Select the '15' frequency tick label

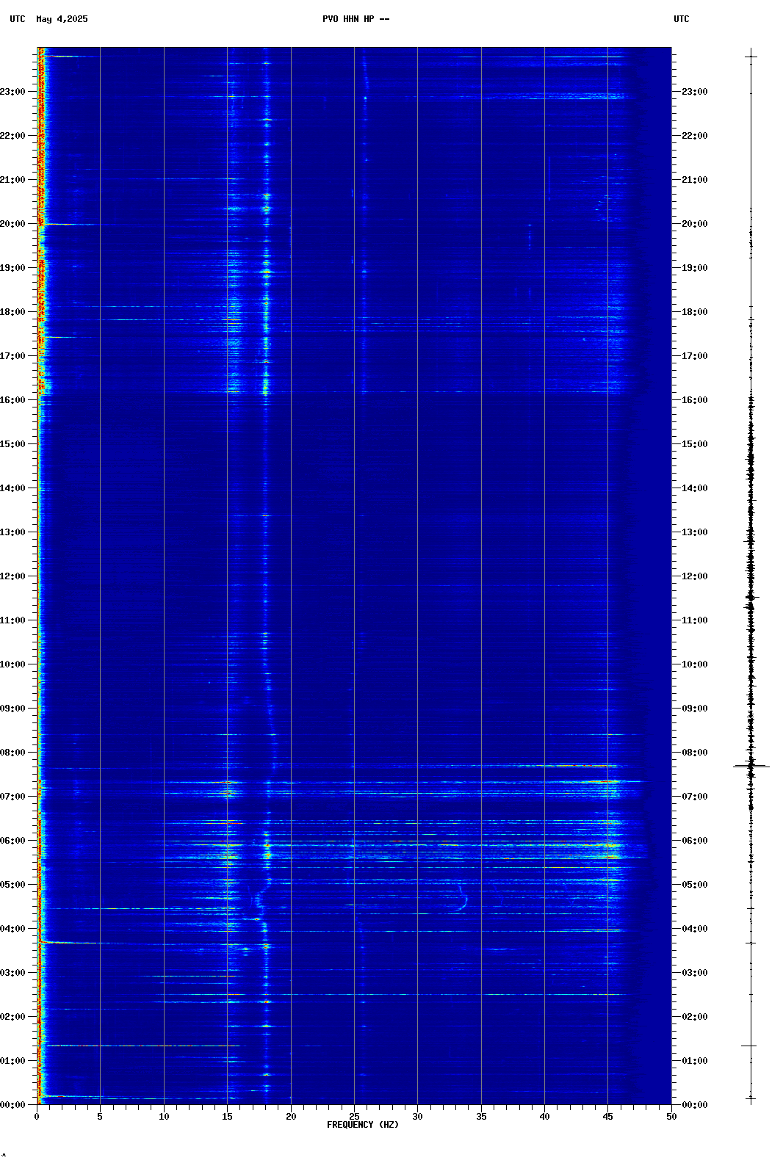coord(227,1117)
